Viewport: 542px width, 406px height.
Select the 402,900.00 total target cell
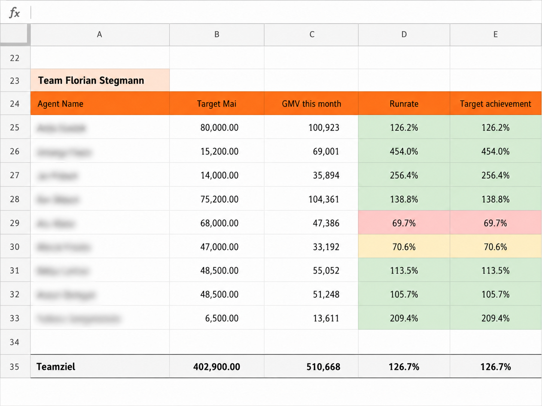coord(217,366)
